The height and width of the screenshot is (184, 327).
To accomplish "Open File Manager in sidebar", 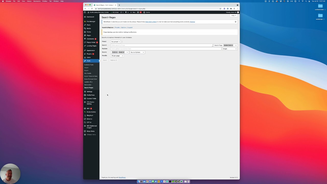I will coord(91,21).
